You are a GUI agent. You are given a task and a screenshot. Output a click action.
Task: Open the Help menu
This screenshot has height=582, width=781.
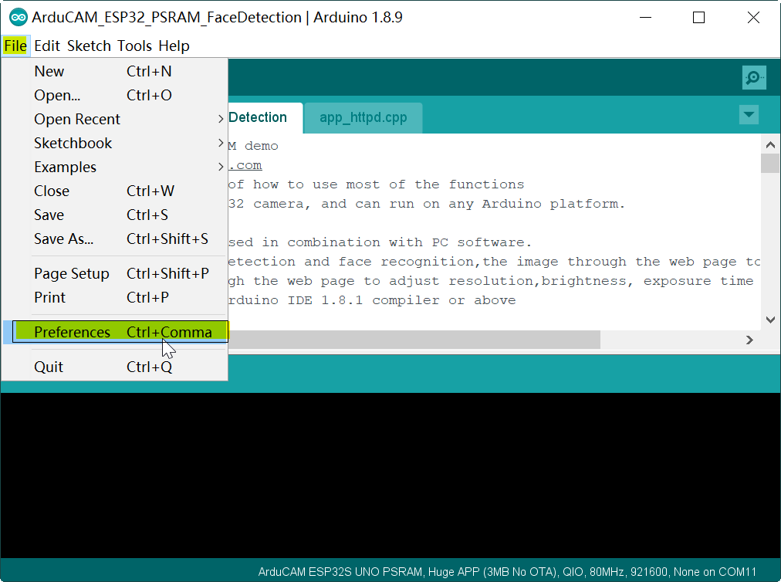174,46
